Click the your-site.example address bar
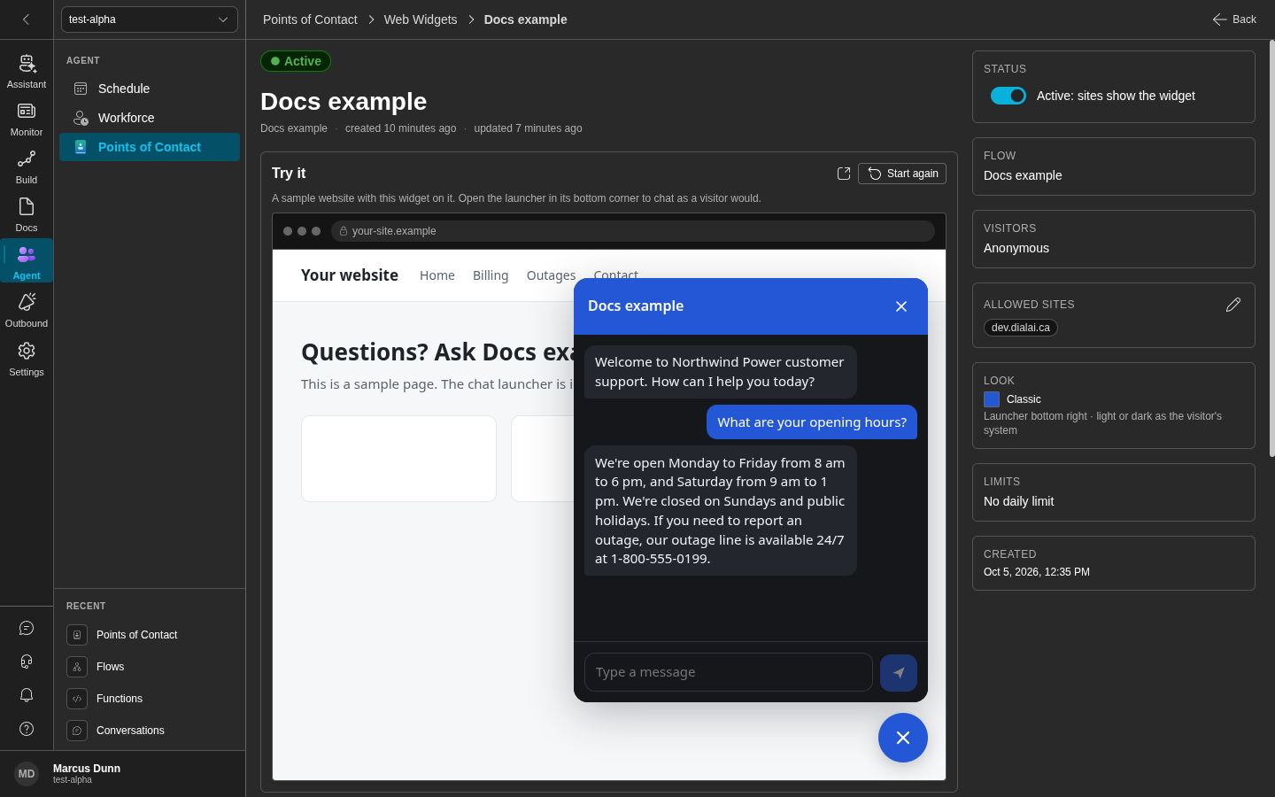The image size is (1275, 797). (633, 231)
